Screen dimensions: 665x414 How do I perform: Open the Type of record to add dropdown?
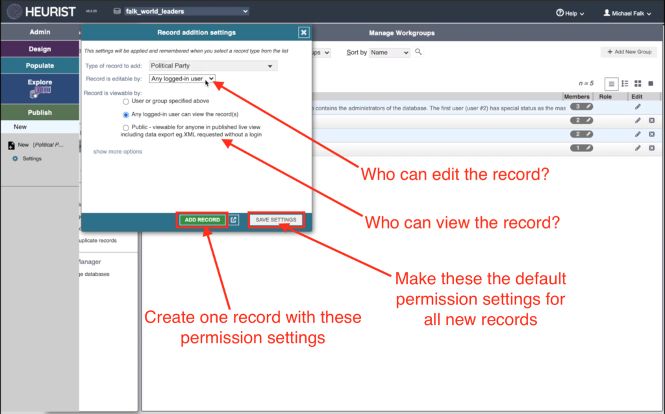(x=213, y=66)
